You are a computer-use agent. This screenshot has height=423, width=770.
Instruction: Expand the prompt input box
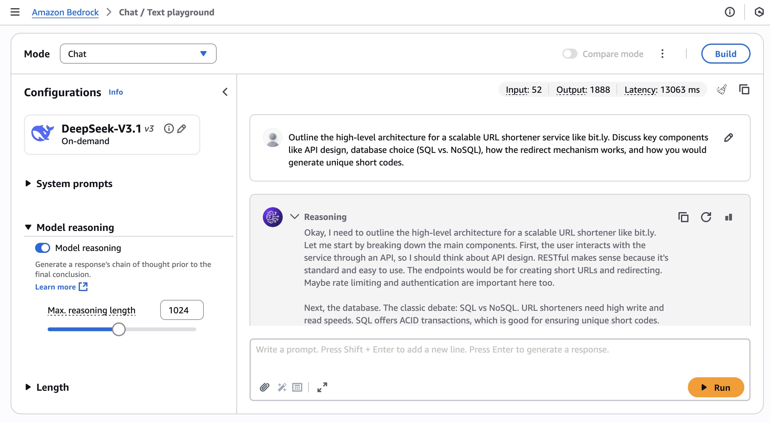tap(322, 388)
